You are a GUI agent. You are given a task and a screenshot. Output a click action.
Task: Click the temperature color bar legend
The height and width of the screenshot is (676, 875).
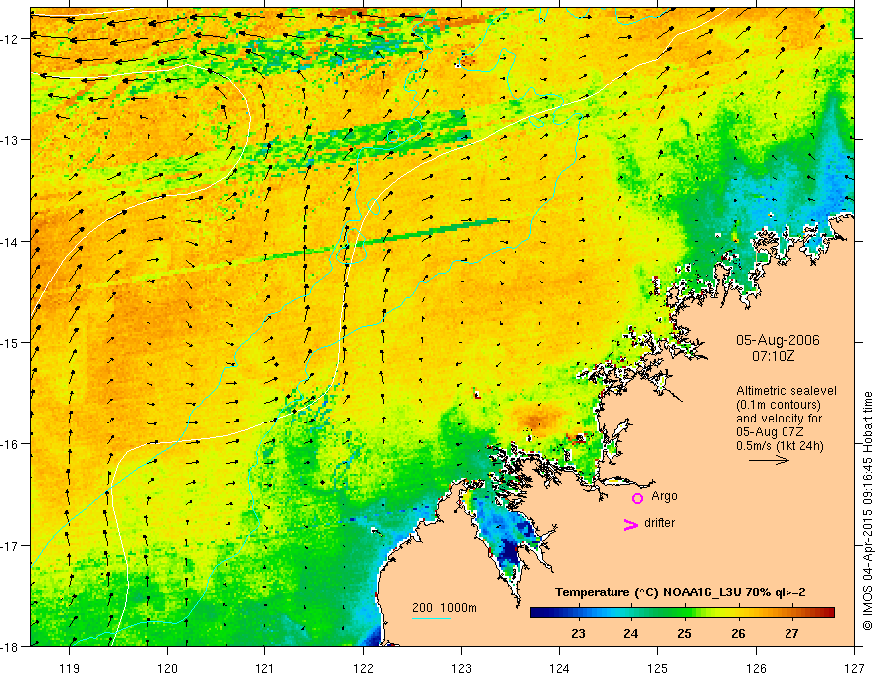click(682, 612)
